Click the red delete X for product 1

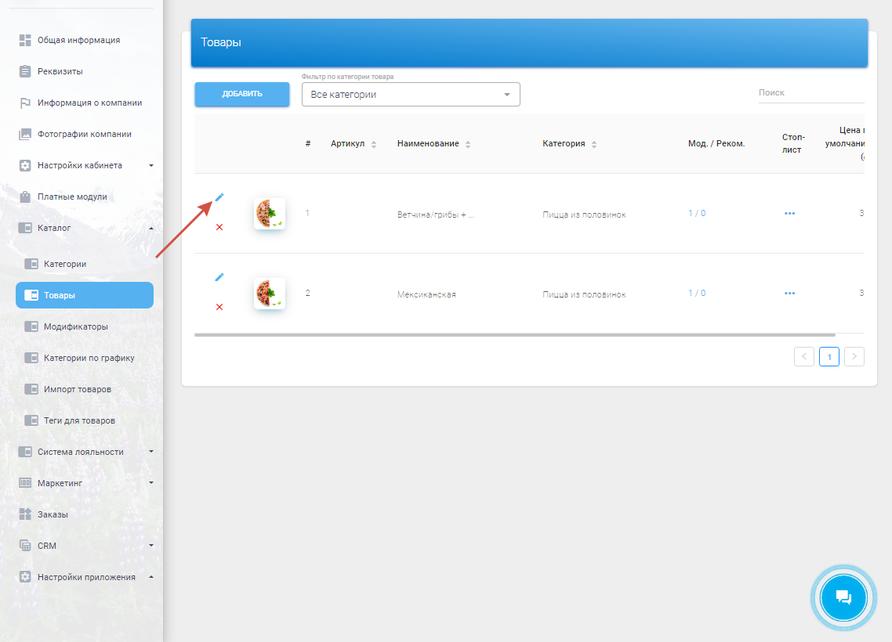(219, 227)
